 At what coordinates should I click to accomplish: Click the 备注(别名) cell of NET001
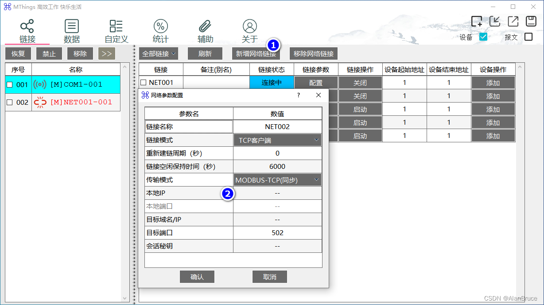[x=216, y=83]
